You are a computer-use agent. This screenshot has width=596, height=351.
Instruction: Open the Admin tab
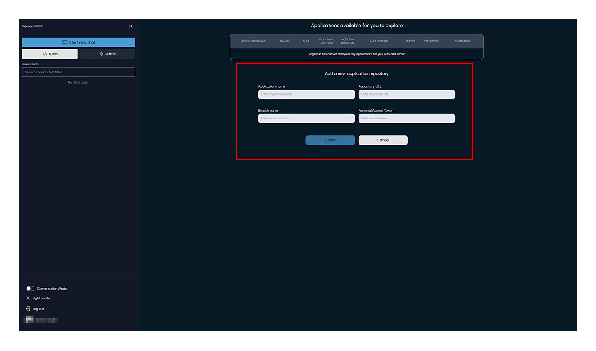click(108, 54)
